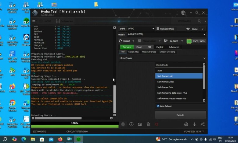The height and width of the screenshot is (143, 238).
Task: Click the Execute button
Action: (x=180, y=115)
